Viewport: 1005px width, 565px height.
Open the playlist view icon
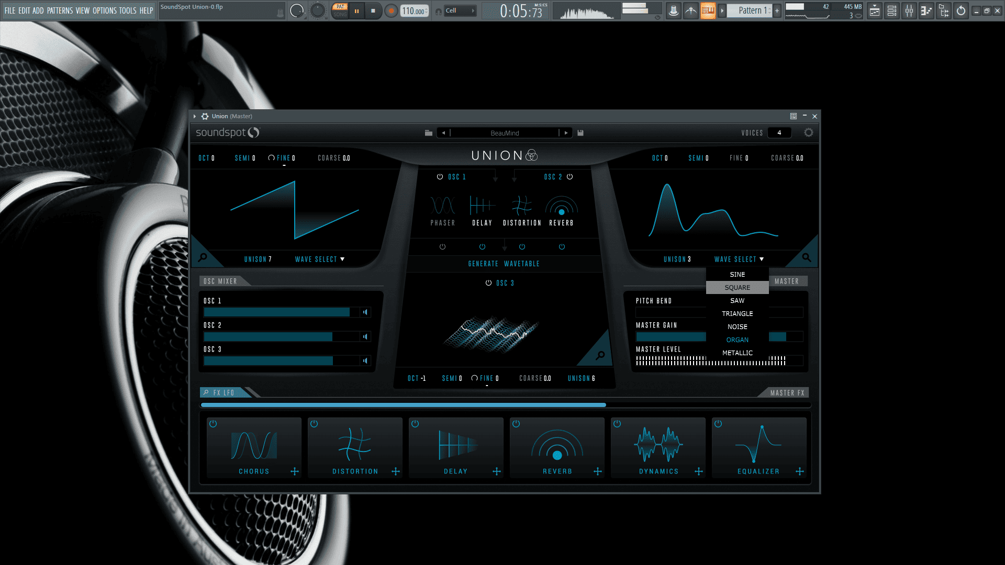pos(875,10)
